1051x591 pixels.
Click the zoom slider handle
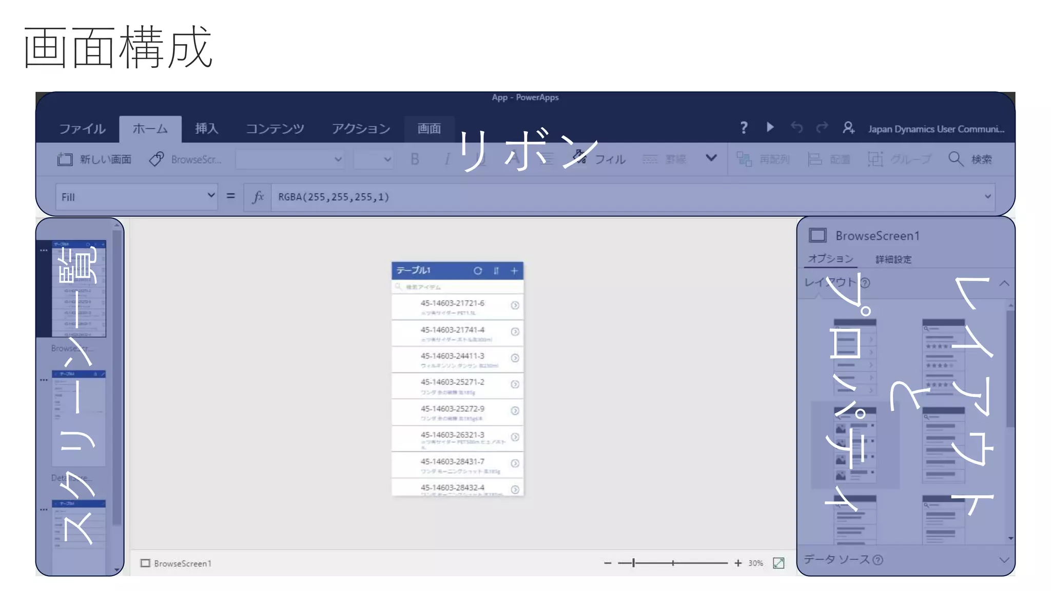[634, 563]
